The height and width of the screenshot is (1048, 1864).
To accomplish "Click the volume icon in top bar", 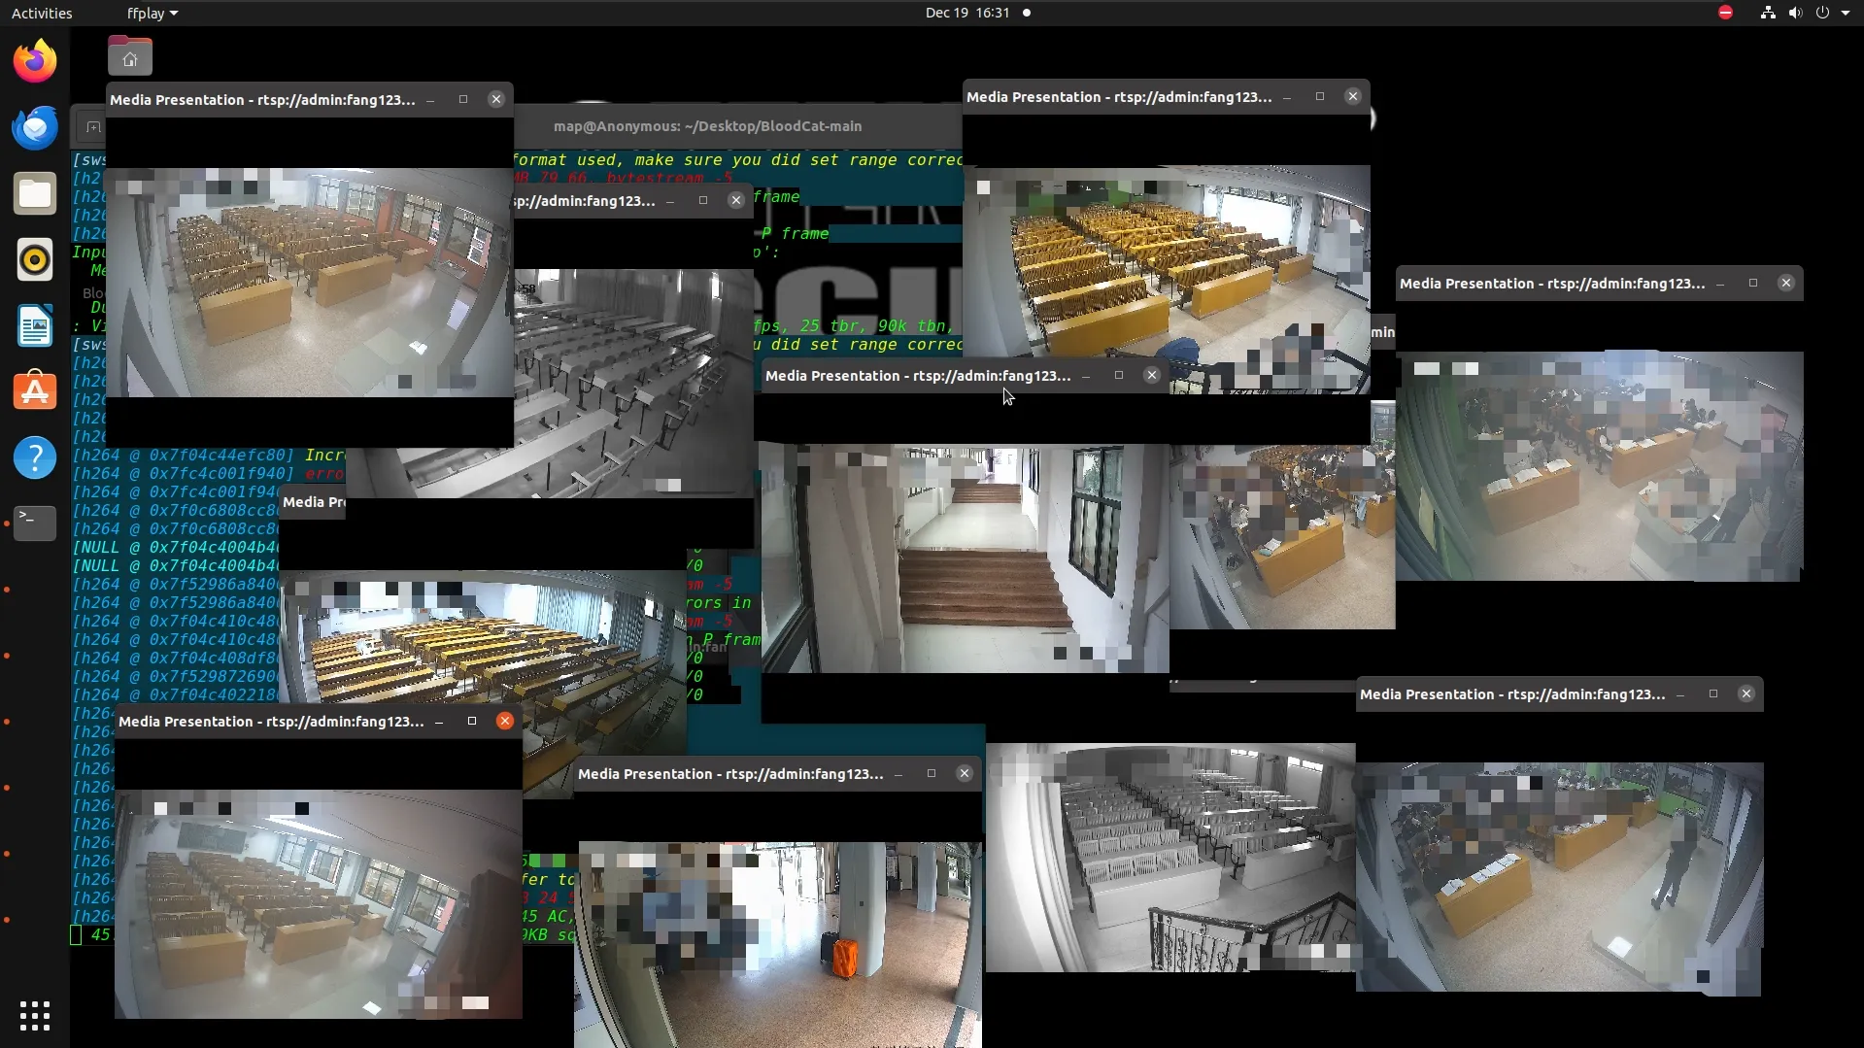I will [x=1795, y=13].
